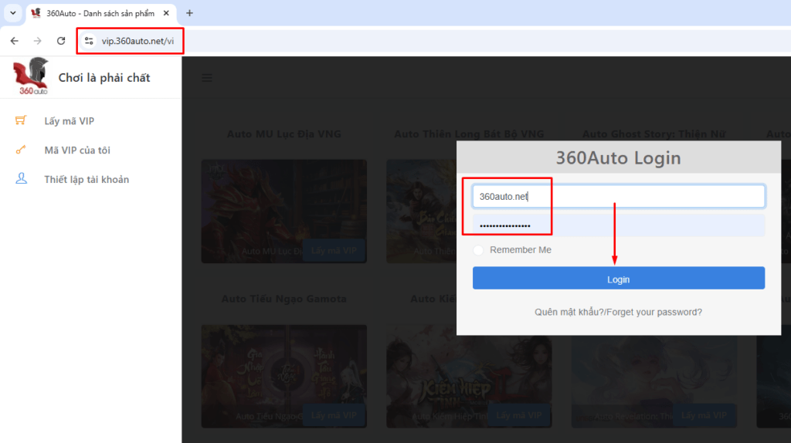The height and width of the screenshot is (443, 791).
Task: Click the Auto Ghost Story: Thiện Nữ heading
Action: click(654, 134)
